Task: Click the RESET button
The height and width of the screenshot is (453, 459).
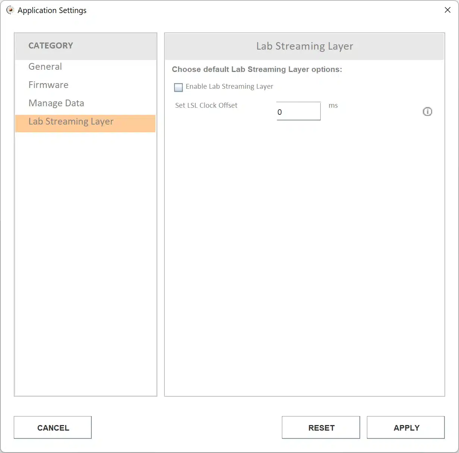Action: 321,427
